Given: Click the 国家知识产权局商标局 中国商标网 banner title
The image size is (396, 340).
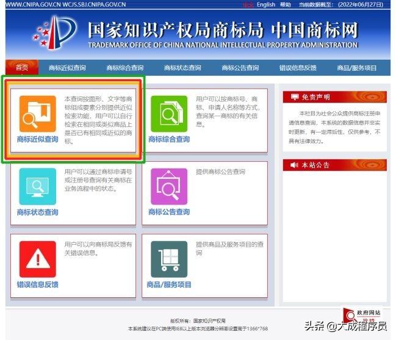Looking at the screenshot, I should coord(223,30).
